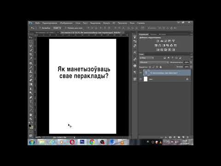Open the Image menu
Viewport: 221px width, 166px height.
point(66,23)
